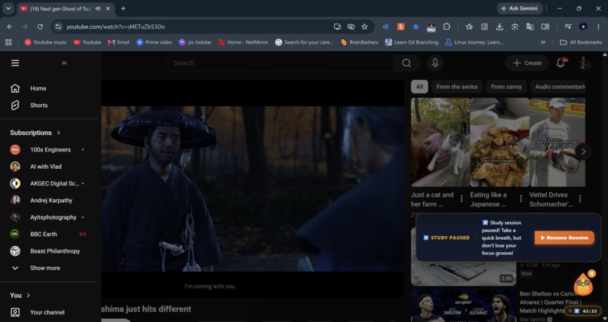Click the 43:33 study timer pill
The height and width of the screenshot is (322, 608).
click(583, 311)
